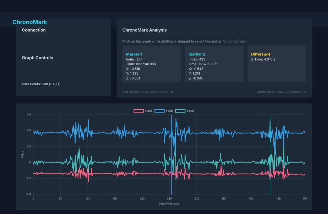Viewport: 328px width, 214px height.
Task: Select the Marker 1 card heading
Action: coord(134,54)
